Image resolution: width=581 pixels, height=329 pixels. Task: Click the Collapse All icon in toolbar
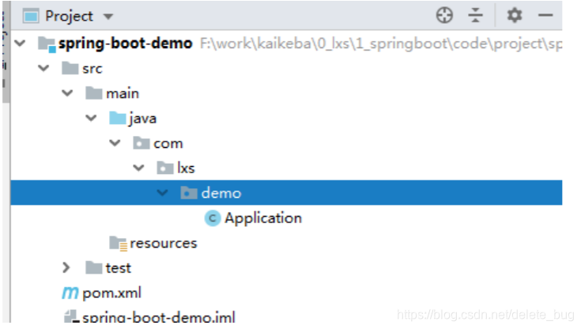475,16
